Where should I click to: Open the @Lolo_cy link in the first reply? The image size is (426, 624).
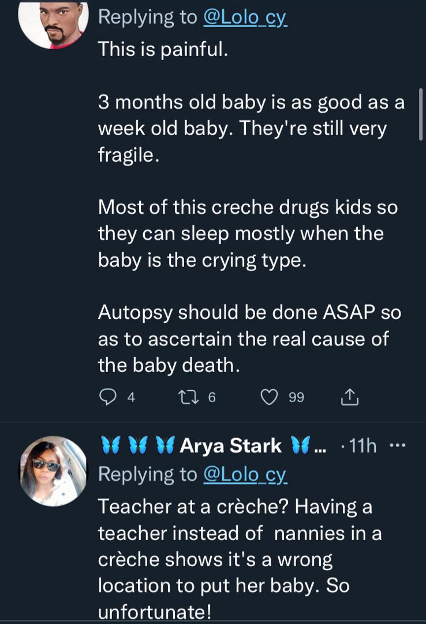245,17
